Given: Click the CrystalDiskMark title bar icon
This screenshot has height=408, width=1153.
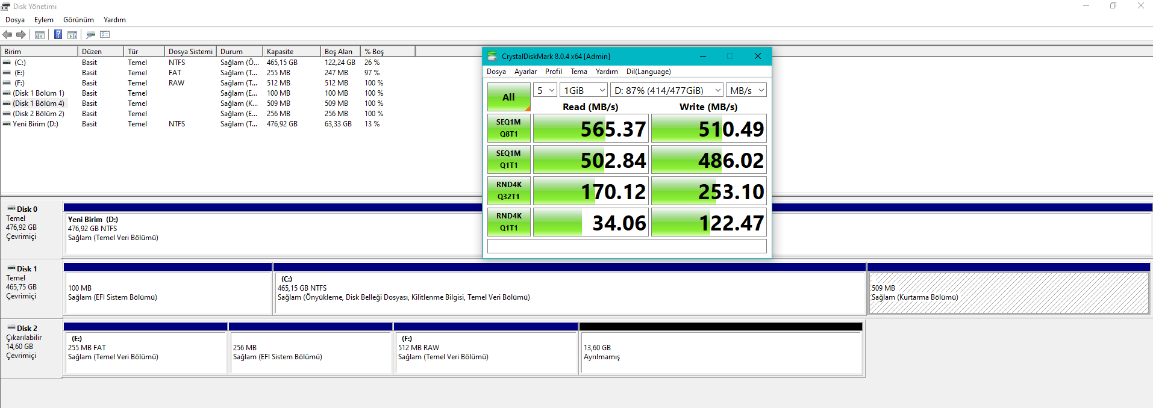Looking at the screenshot, I should point(492,56).
